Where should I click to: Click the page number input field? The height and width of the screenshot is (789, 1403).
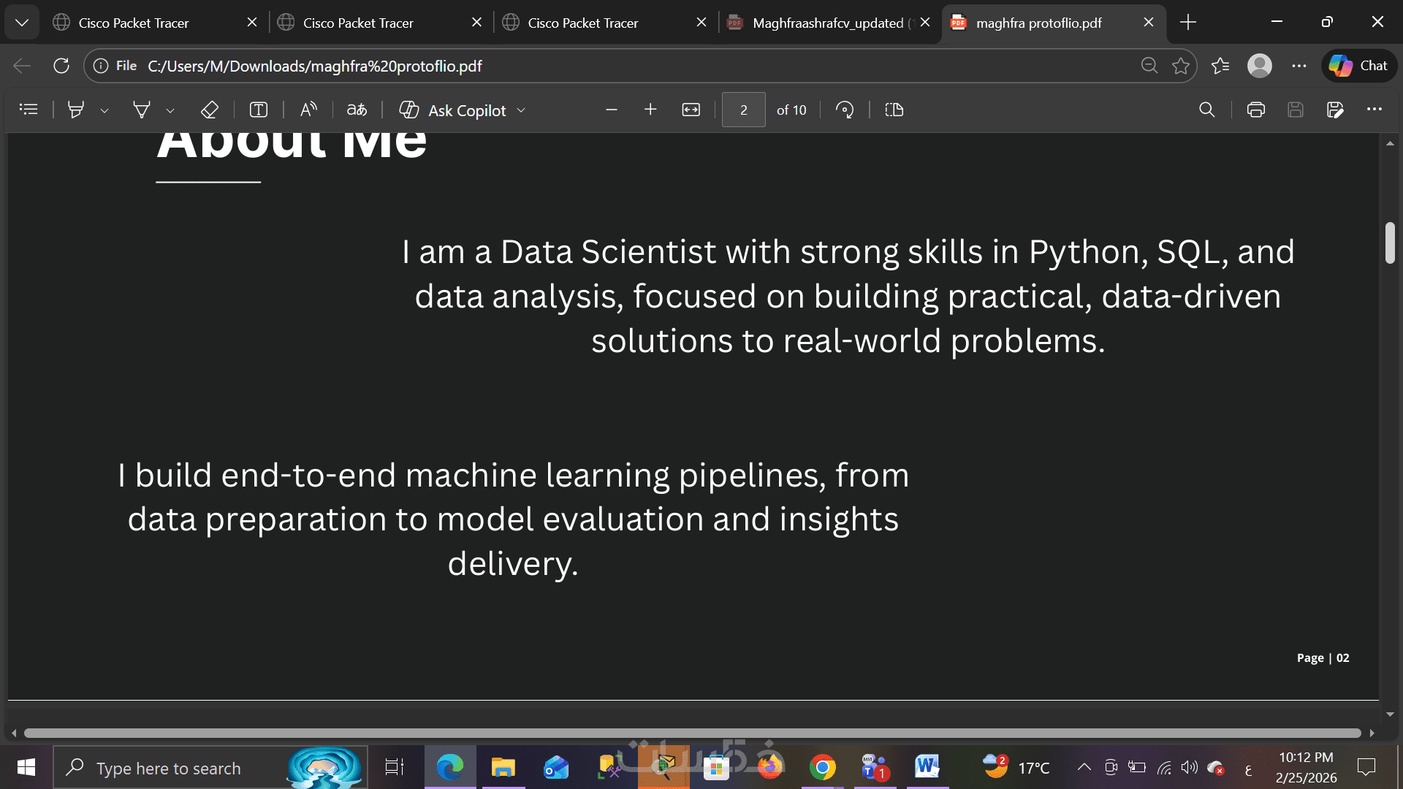(x=743, y=110)
